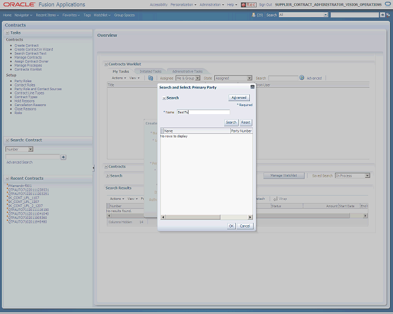The image size is (393, 314).
Task: Switch to the Administrative Tasks tab
Action: click(187, 71)
